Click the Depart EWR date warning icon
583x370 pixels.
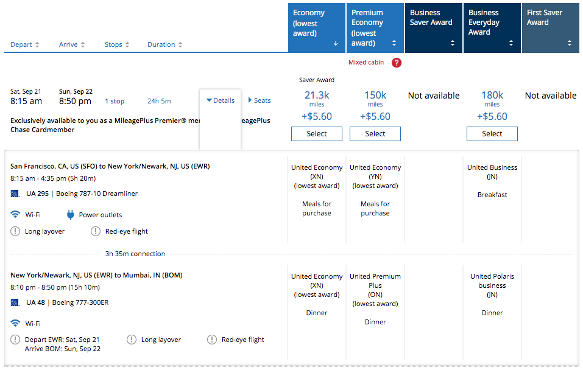(x=15, y=340)
